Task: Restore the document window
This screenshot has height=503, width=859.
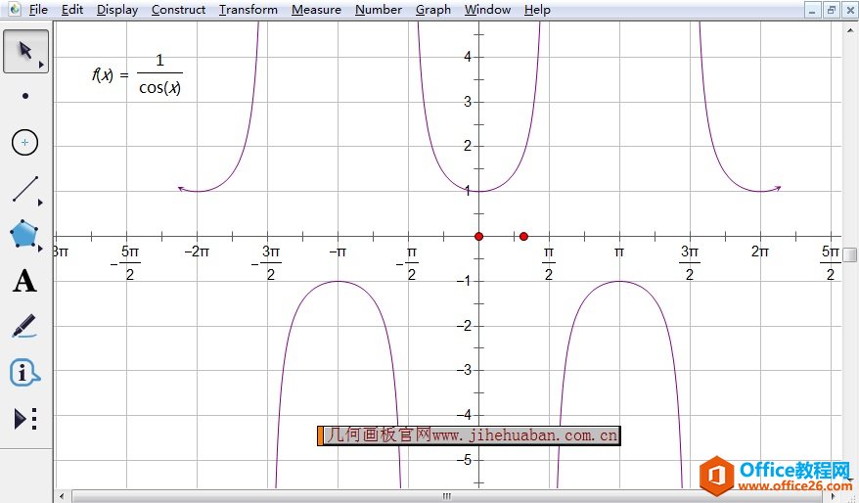Action: (x=831, y=10)
